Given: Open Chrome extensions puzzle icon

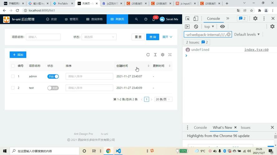Looking at the screenshot, I should [x=259, y=11].
